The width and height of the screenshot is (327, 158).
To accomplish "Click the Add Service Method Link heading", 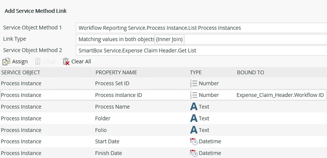I will point(36,11).
